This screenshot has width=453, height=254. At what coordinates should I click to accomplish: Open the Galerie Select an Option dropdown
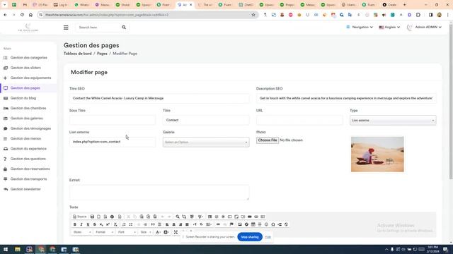click(206, 142)
